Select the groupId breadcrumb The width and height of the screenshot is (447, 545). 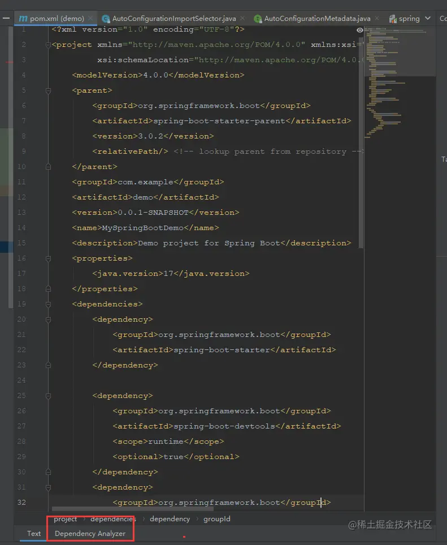point(217,519)
